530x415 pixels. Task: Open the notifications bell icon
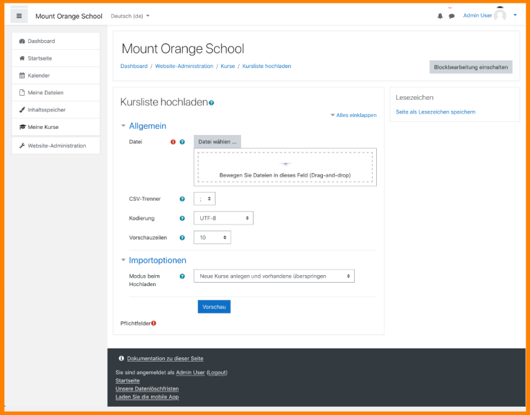440,16
